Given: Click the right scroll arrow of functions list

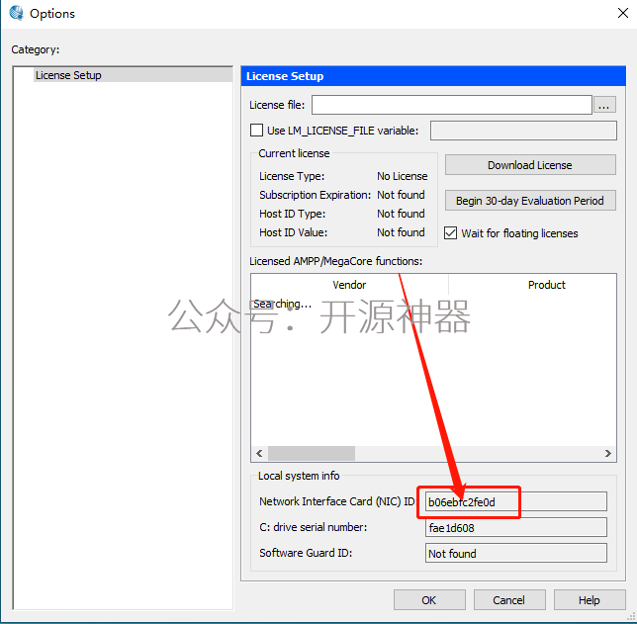Looking at the screenshot, I should [608, 453].
